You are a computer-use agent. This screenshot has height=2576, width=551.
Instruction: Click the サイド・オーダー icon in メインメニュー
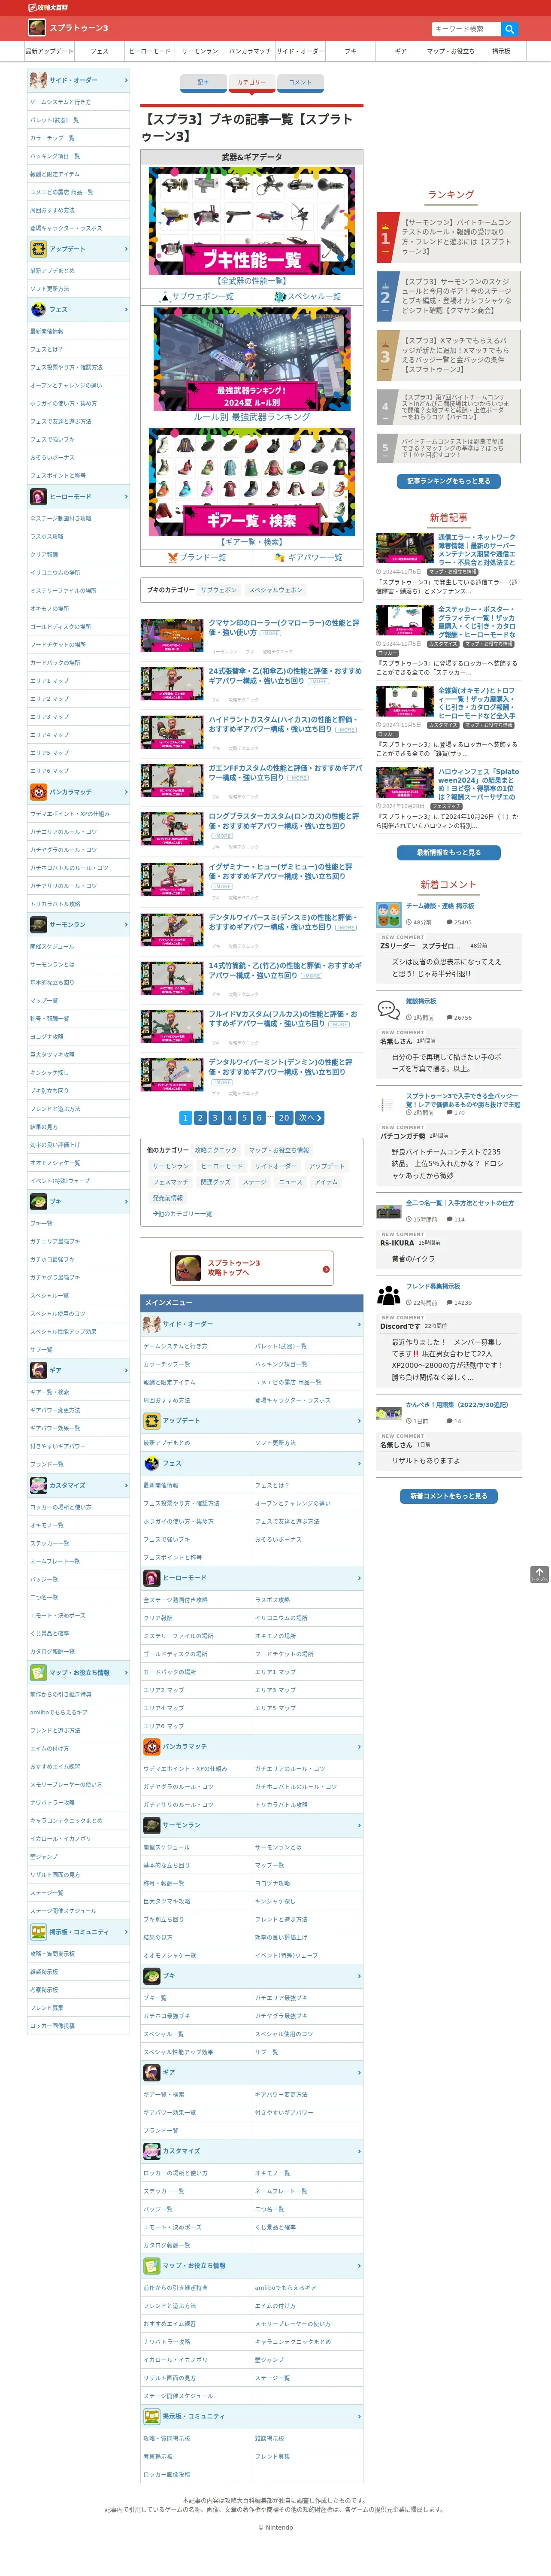152,1324
